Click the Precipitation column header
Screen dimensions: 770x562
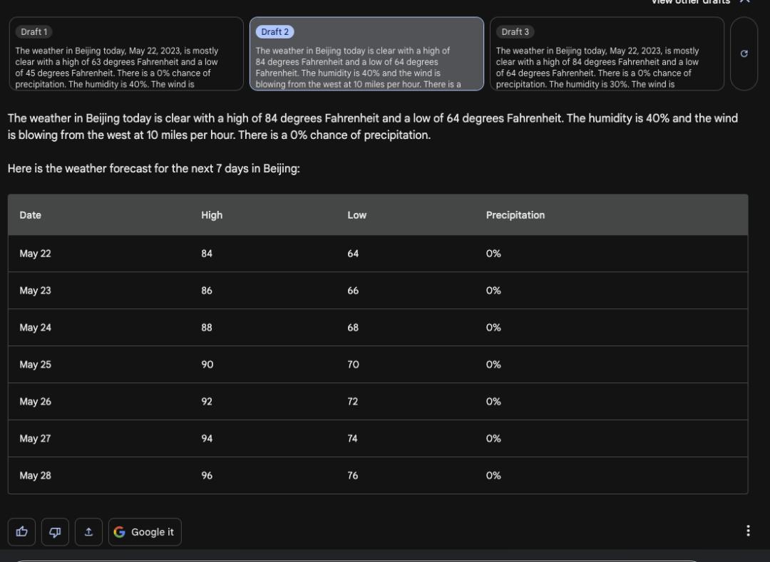[x=515, y=215]
